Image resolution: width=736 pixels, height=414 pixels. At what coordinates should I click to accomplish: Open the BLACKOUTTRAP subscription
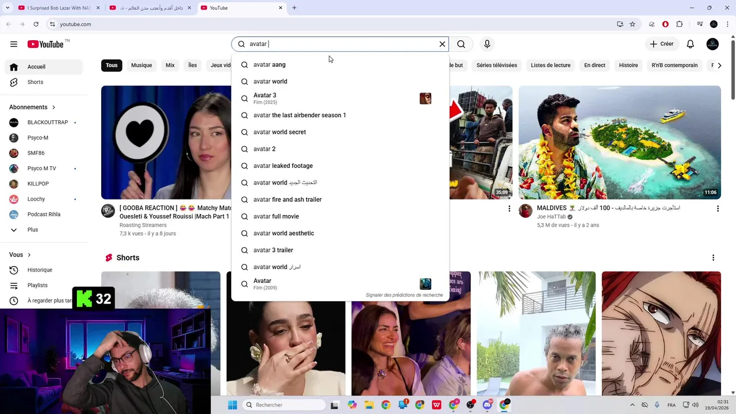point(44,122)
